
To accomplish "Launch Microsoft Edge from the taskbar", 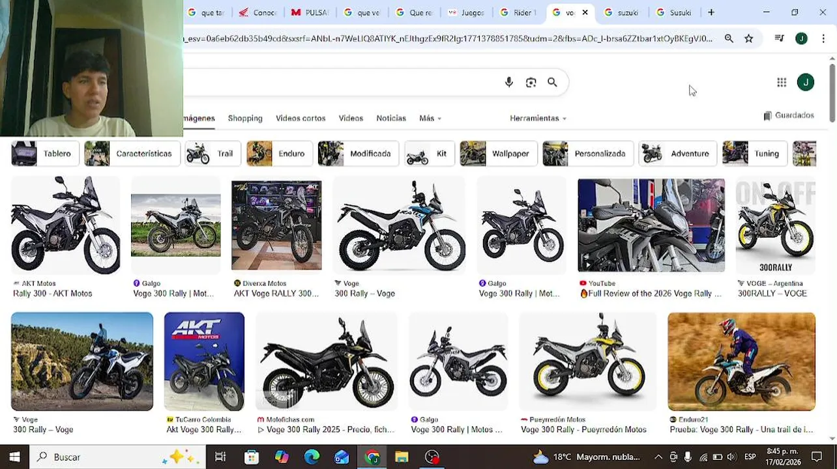I will (312, 457).
